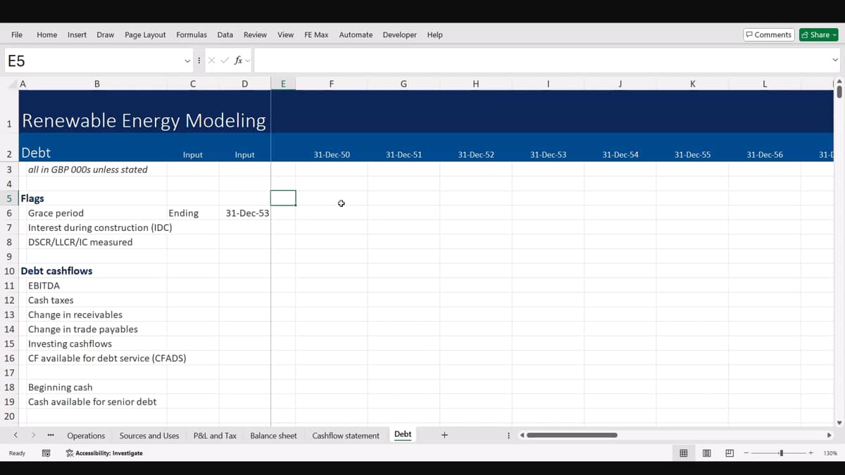This screenshot has height=475, width=845.
Task: Click the next sheet navigation arrow
Action: [x=33, y=436]
